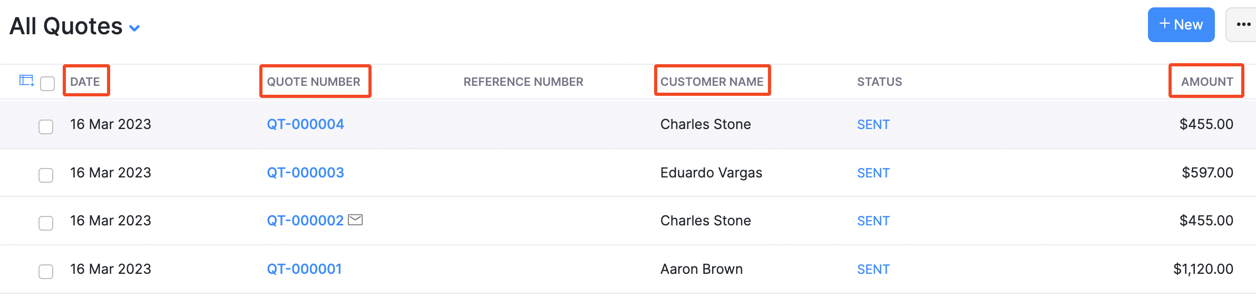Sort by the Amount column header
The image size is (1256, 297).
[x=1206, y=82]
